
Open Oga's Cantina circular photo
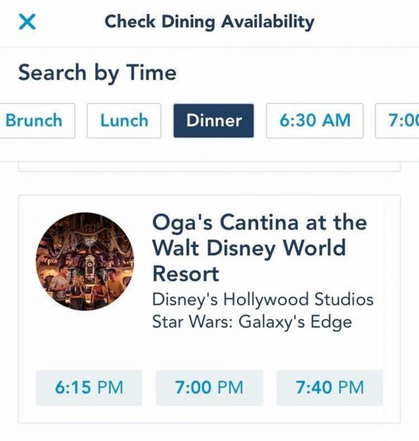coord(85,262)
